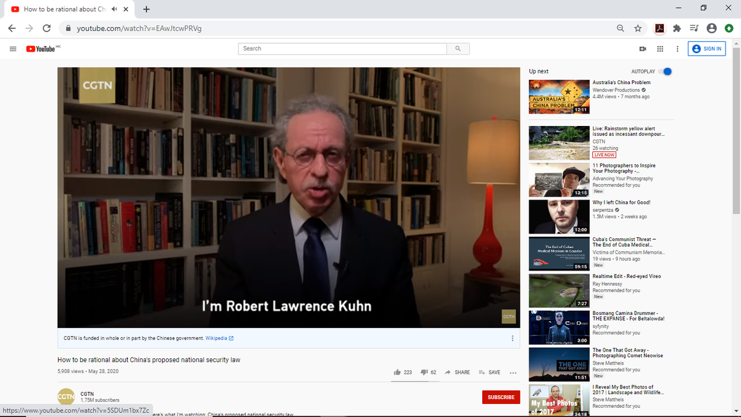Go back in browser history
Image resolution: width=741 pixels, height=417 pixels.
click(x=12, y=28)
